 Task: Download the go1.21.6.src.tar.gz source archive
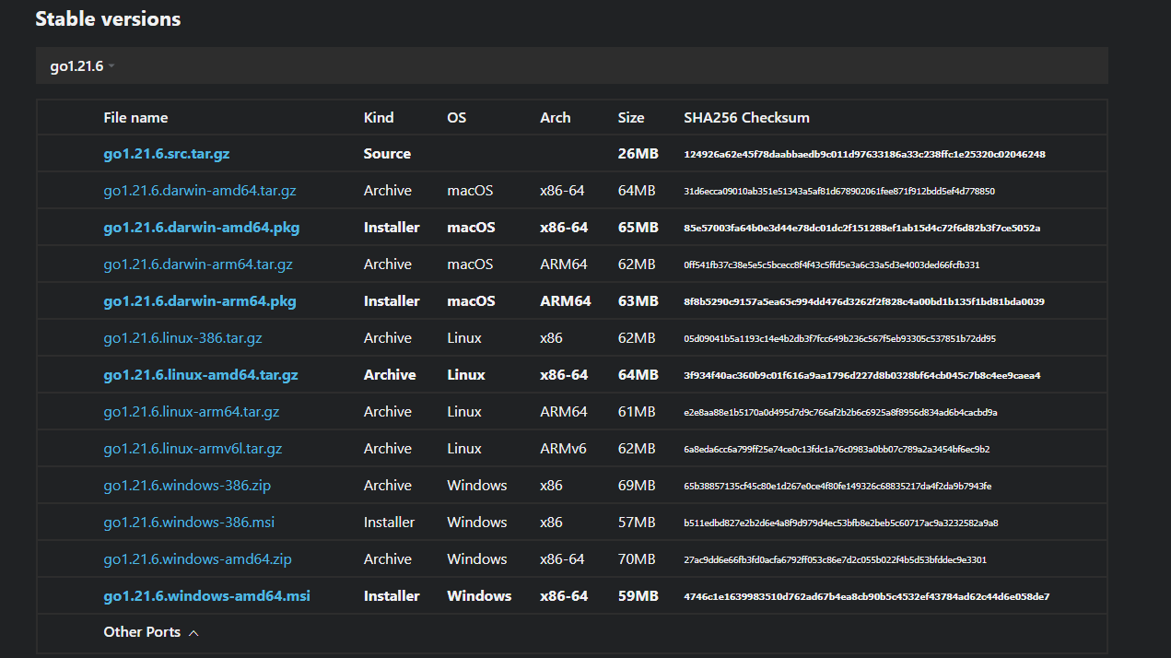[x=166, y=153]
